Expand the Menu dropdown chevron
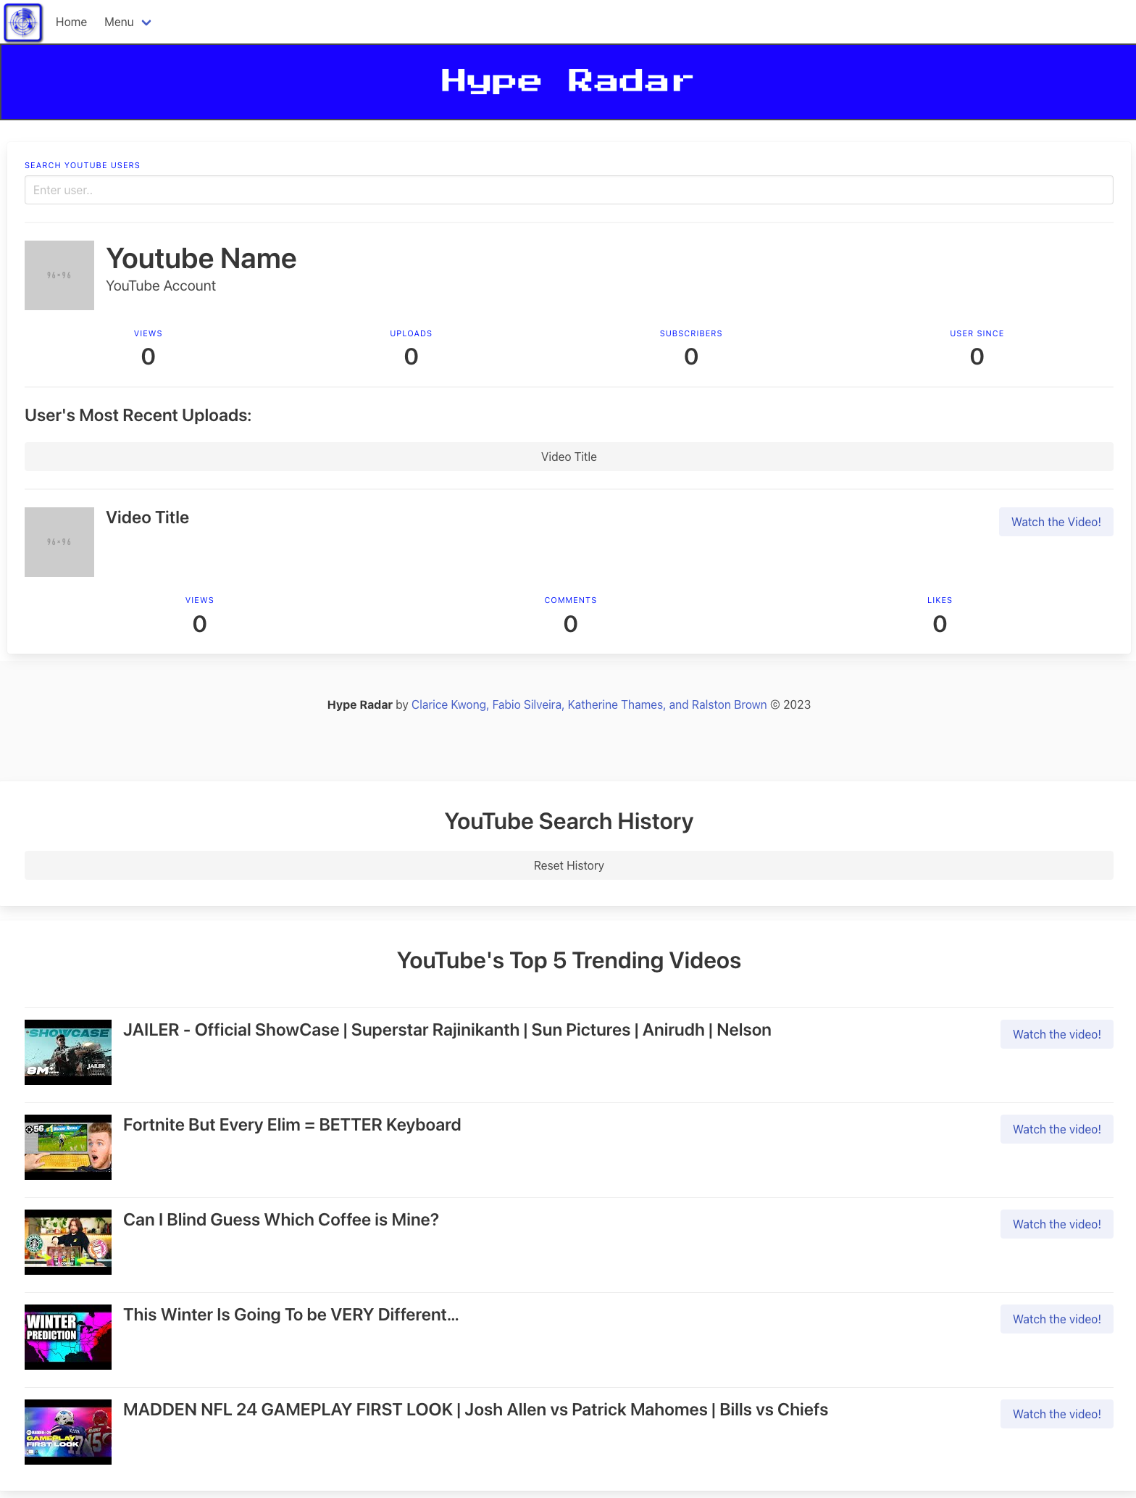This screenshot has width=1136, height=1498. 146,22
